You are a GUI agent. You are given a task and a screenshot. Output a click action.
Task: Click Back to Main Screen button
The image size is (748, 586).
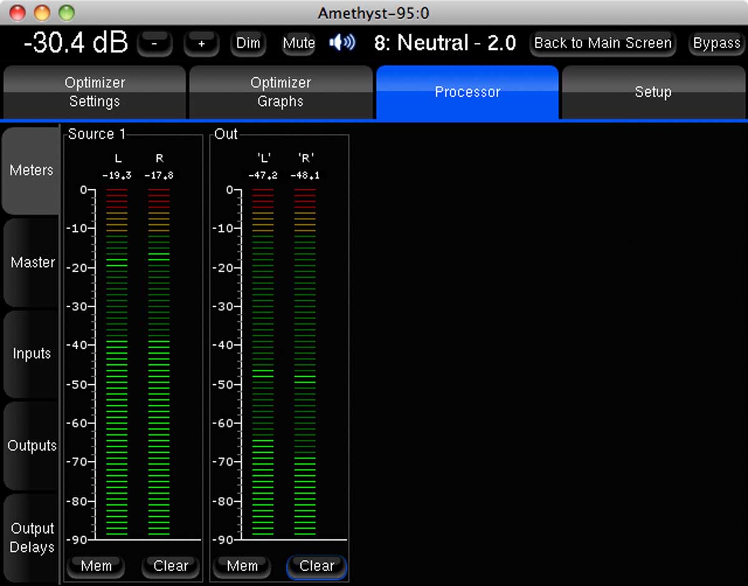tap(602, 44)
